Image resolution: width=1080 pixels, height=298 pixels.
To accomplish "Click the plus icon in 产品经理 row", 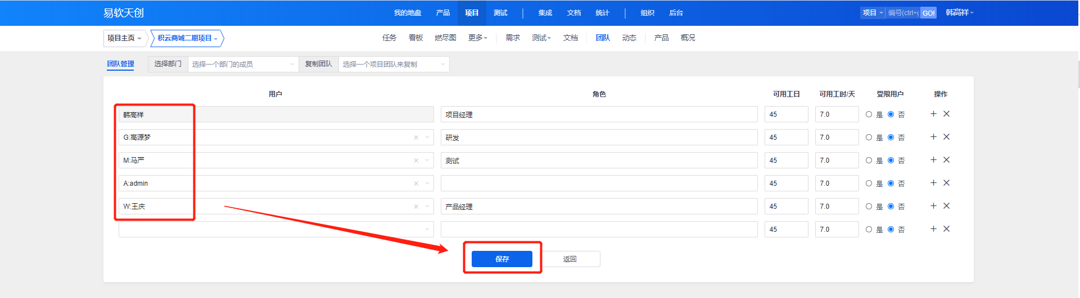I will click(933, 206).
